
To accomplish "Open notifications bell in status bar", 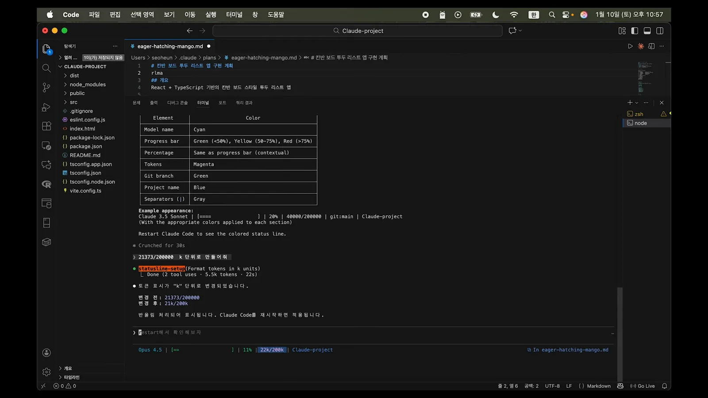I will [664, 386].
